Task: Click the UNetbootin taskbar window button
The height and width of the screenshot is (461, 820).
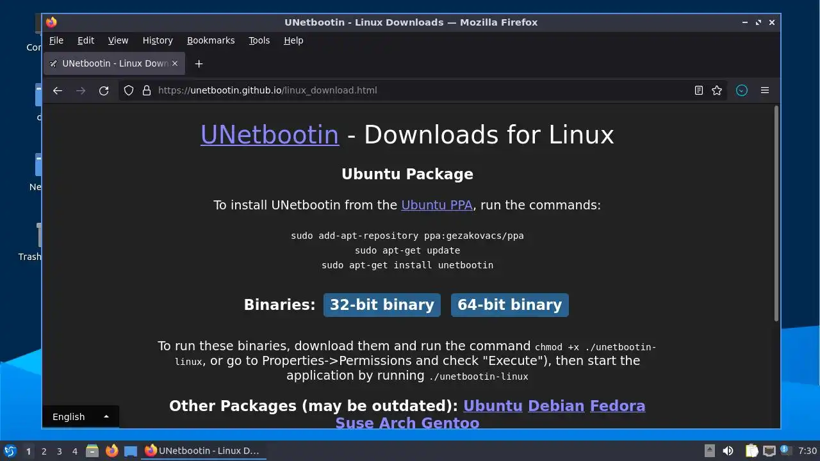Action: coord(203,451)
